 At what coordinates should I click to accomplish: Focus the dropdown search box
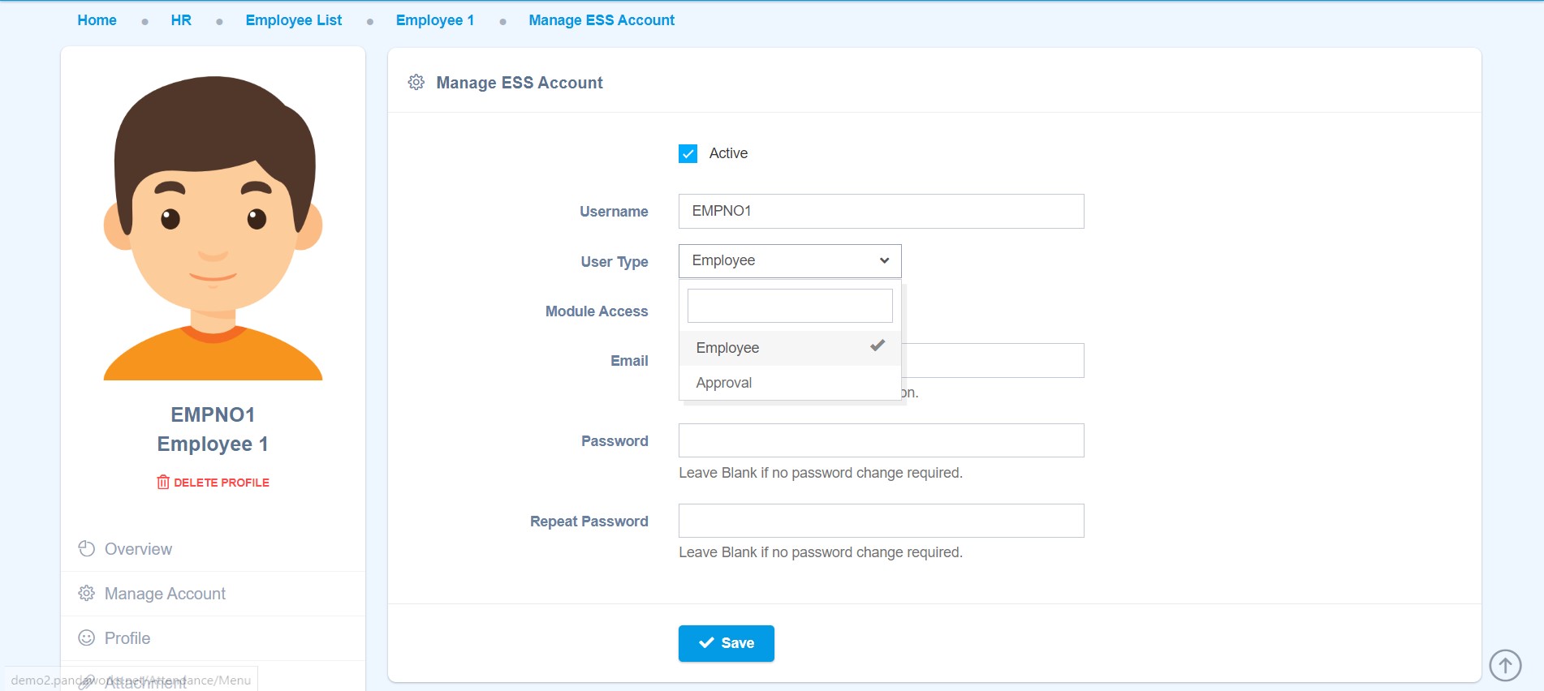coord(789,306)
